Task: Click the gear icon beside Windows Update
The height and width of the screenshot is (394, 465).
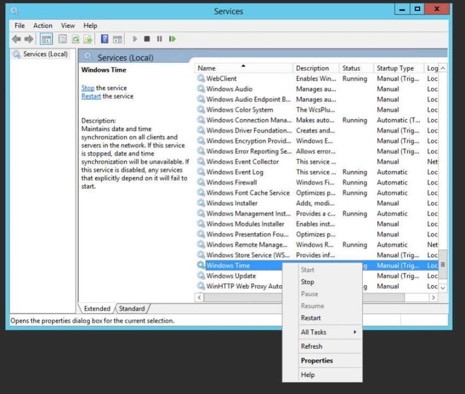Action: pyautogui.click(x=201, y=275)
